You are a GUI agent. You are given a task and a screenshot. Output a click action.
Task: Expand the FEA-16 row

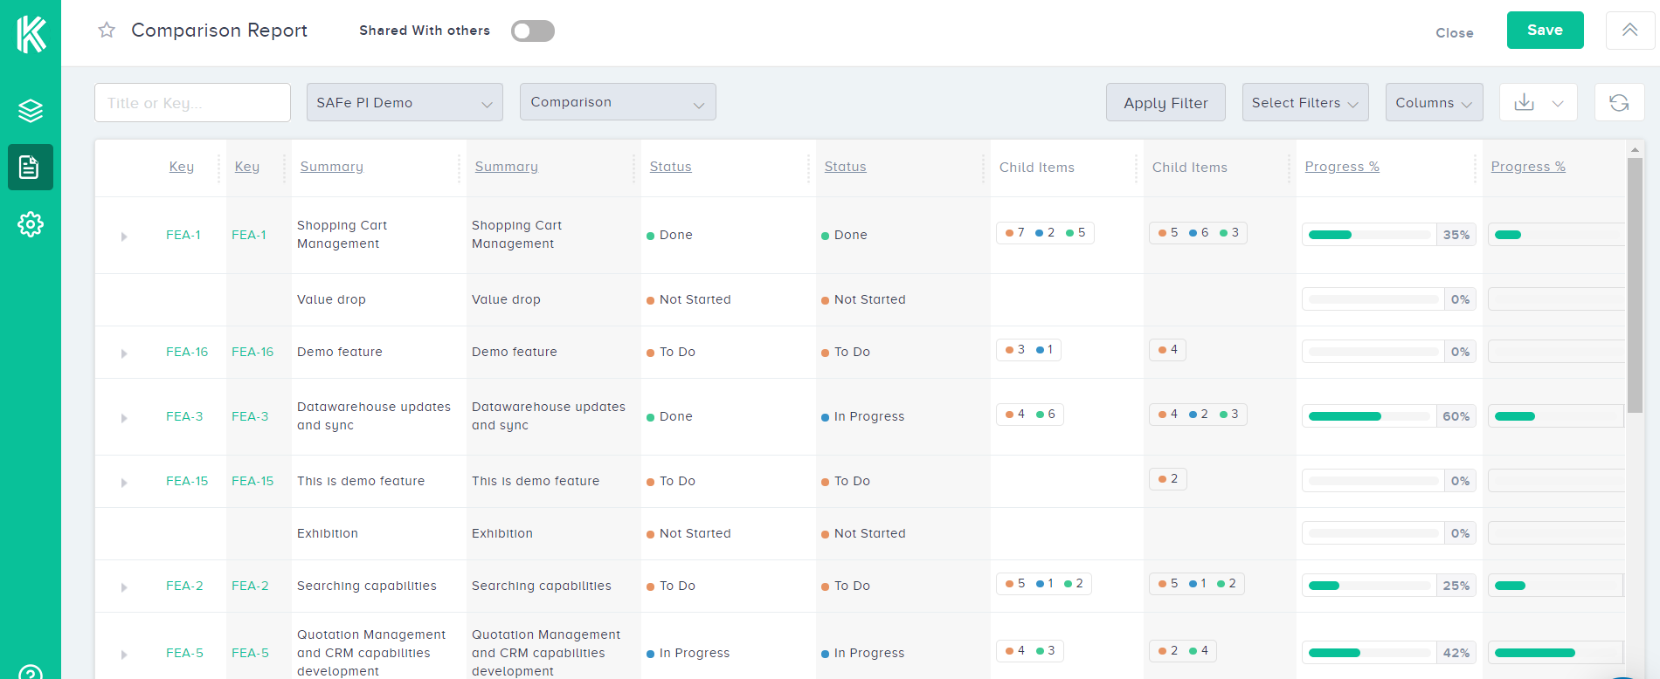point(124,353)
